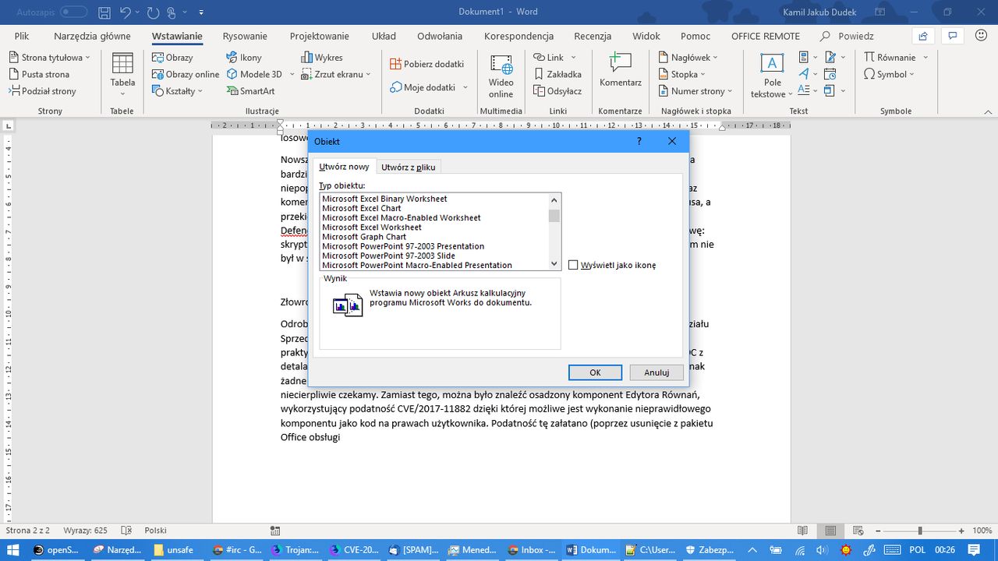The height and width of the screenshot is (561, 998).
Task: Open the Projektowanie ribbon tab
Action: 320,36
